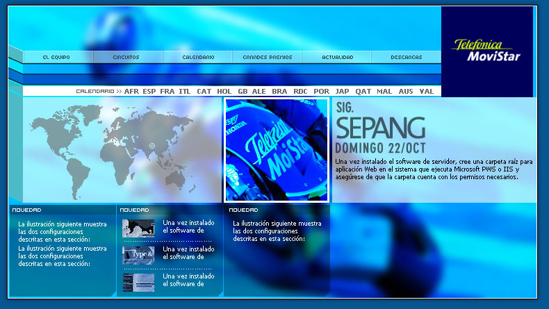This screenshot has height=309, width=549.
Task: Select AFR in the calendar bar
Action: point(131,92)
